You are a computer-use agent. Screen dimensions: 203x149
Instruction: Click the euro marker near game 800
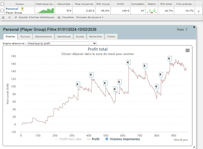coord(157,86)
